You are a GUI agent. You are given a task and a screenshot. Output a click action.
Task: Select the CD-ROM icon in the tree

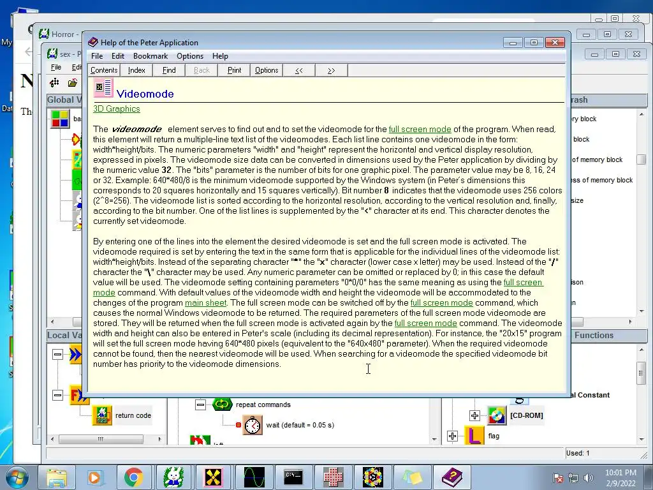click(497, 415)
